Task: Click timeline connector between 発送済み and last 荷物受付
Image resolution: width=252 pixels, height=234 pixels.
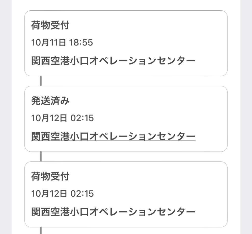Action: click(41, 156)
